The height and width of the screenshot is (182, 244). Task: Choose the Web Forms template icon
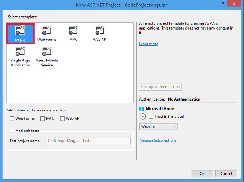pyautogui.click(x=47, y=30)
